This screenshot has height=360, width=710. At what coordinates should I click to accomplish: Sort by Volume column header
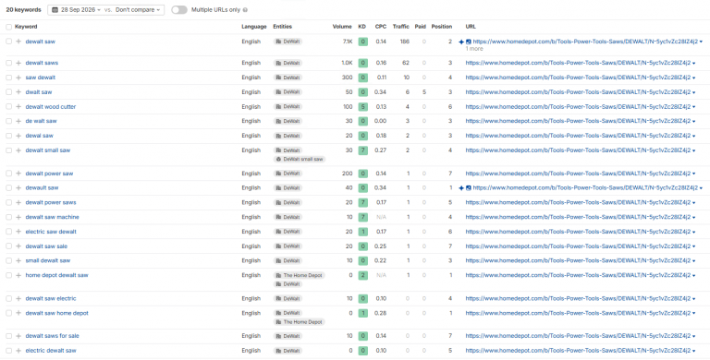[x=342, y=27]
